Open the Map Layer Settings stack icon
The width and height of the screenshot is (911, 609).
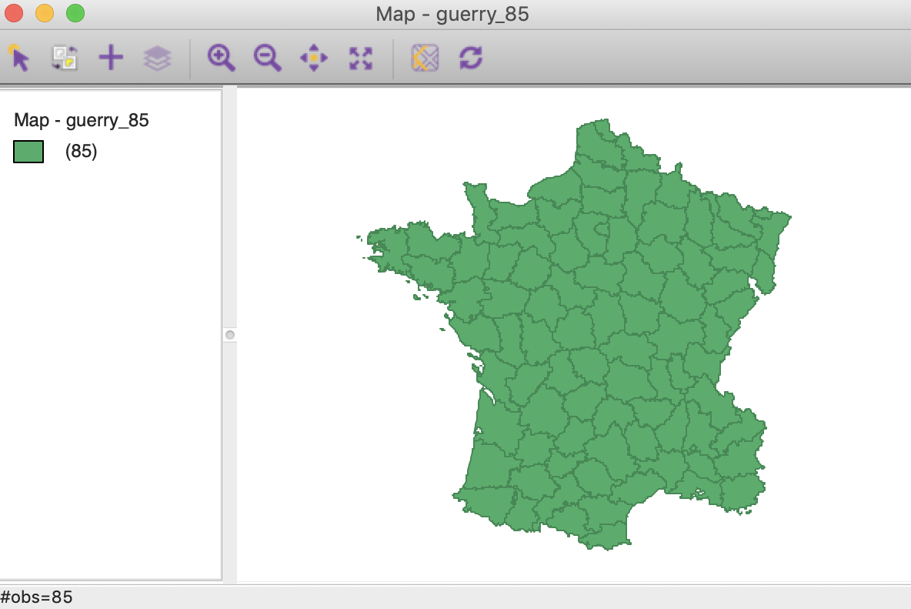pyautogui.click(x=157, y=58)
